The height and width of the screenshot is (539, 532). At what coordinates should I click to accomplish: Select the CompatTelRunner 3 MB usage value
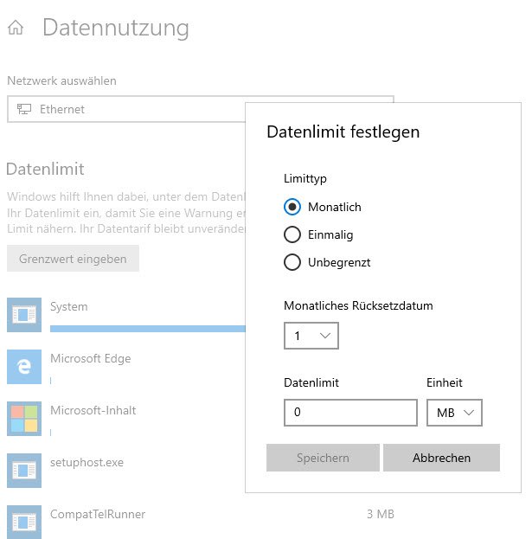(380, 514)
